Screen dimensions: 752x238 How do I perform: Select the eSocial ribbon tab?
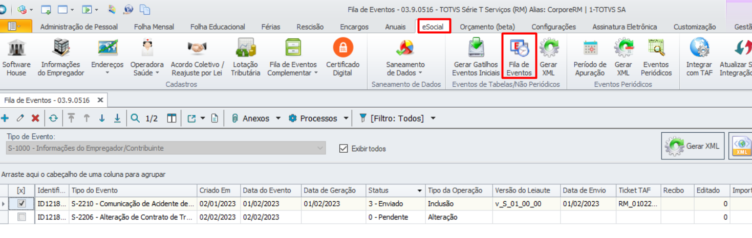point(434,26)
